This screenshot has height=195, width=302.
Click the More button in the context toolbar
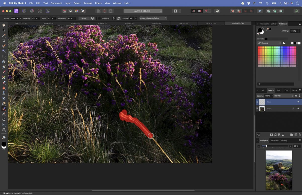83,18
